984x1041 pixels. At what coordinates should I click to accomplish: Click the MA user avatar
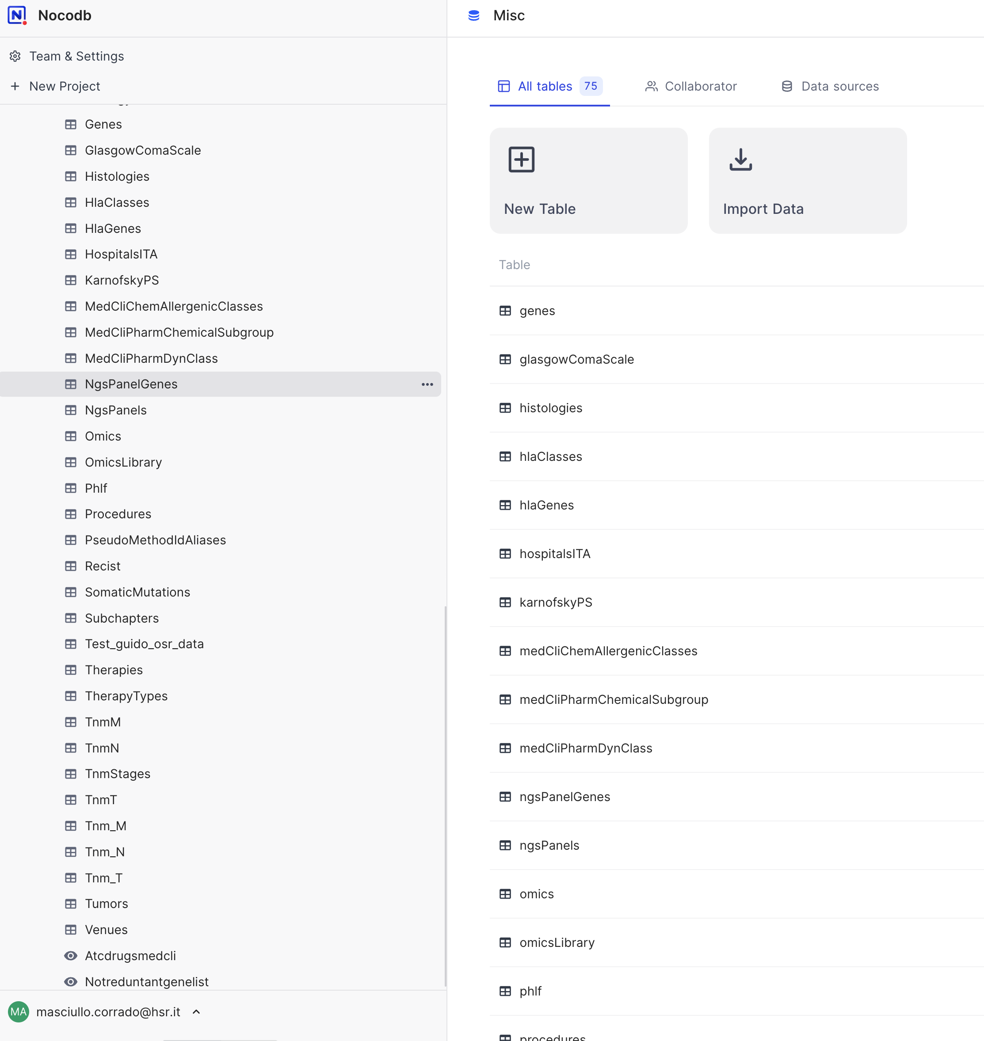point(19,1012)
